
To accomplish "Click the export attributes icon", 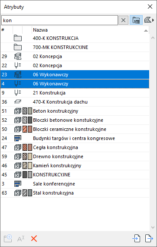I will [x=149, y=238].
